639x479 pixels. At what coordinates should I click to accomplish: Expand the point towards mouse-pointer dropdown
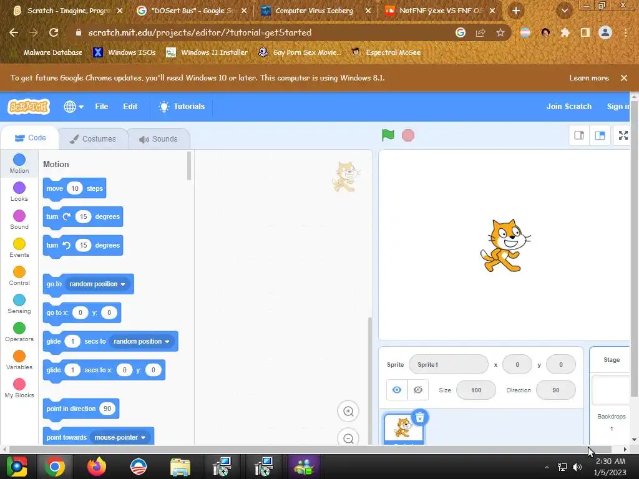[120, 437]
